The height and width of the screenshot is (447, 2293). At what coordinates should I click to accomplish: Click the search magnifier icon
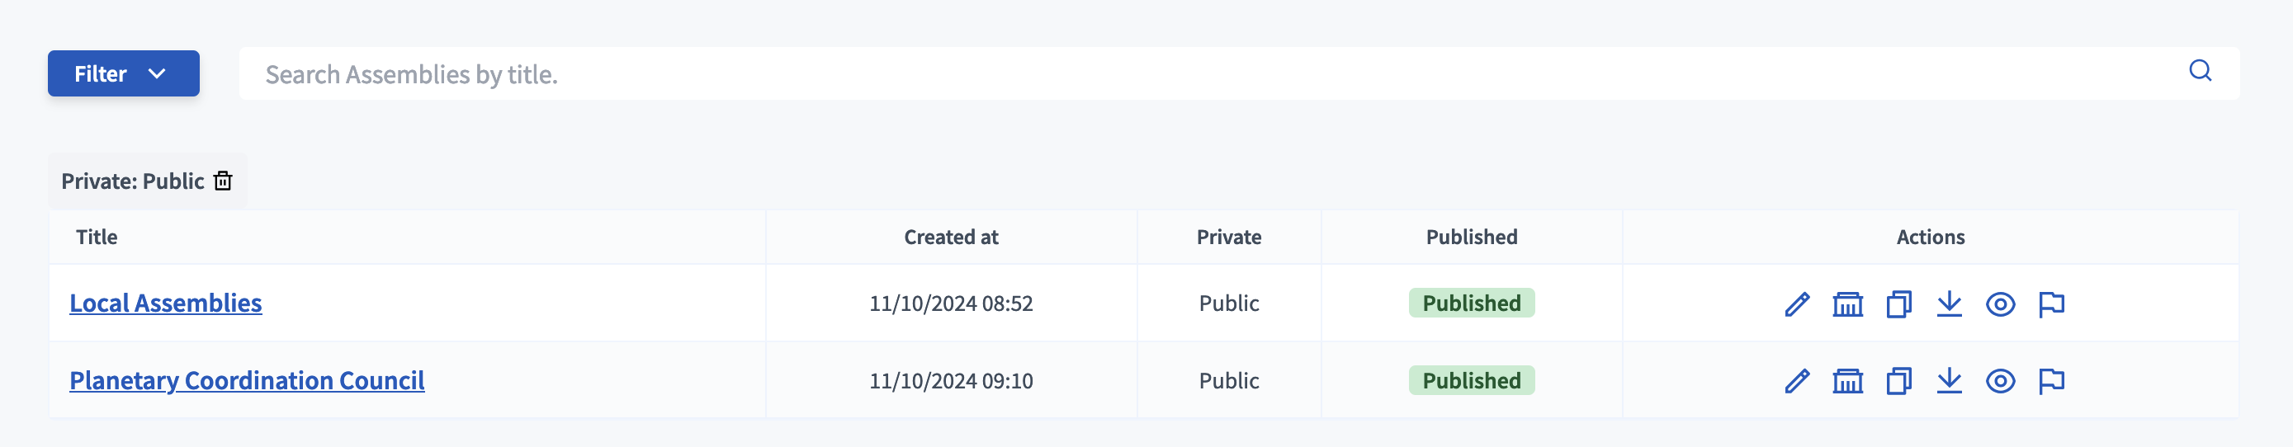pos(2200,71)
